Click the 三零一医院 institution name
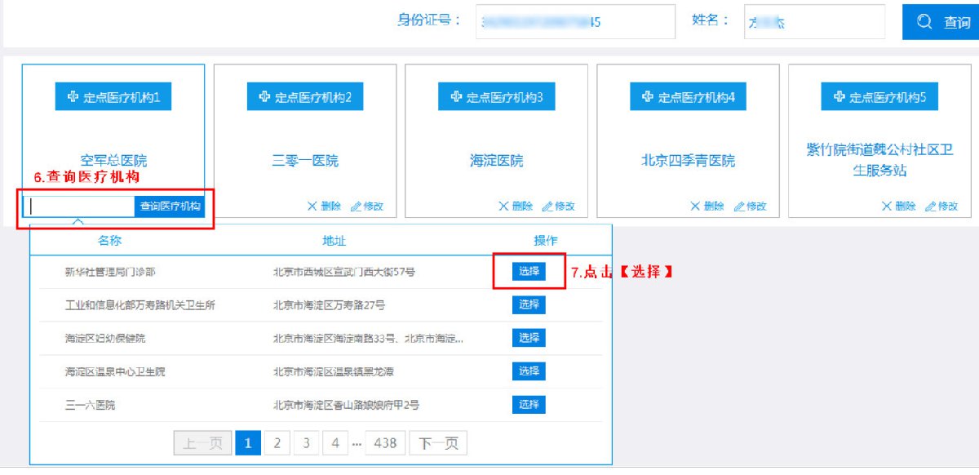This screenshot has width=979, height=475. click(305, 161)
